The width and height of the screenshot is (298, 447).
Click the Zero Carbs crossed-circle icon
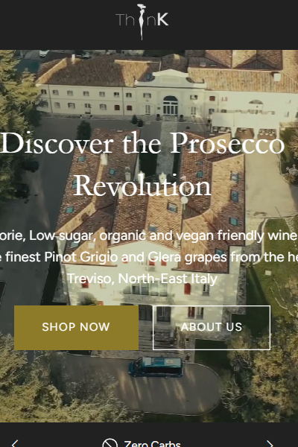pos(110,443)
